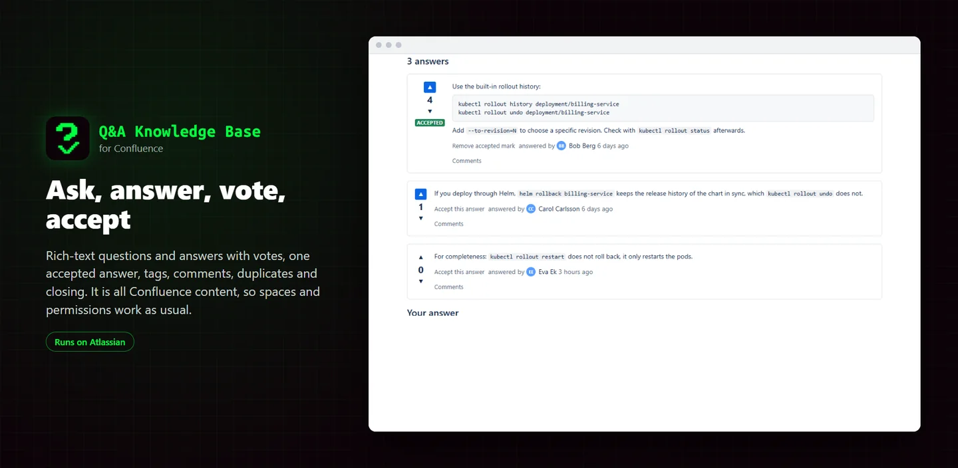Click '6 days ago' on Carol Carlsson's answer

click(x=597, y=209)
